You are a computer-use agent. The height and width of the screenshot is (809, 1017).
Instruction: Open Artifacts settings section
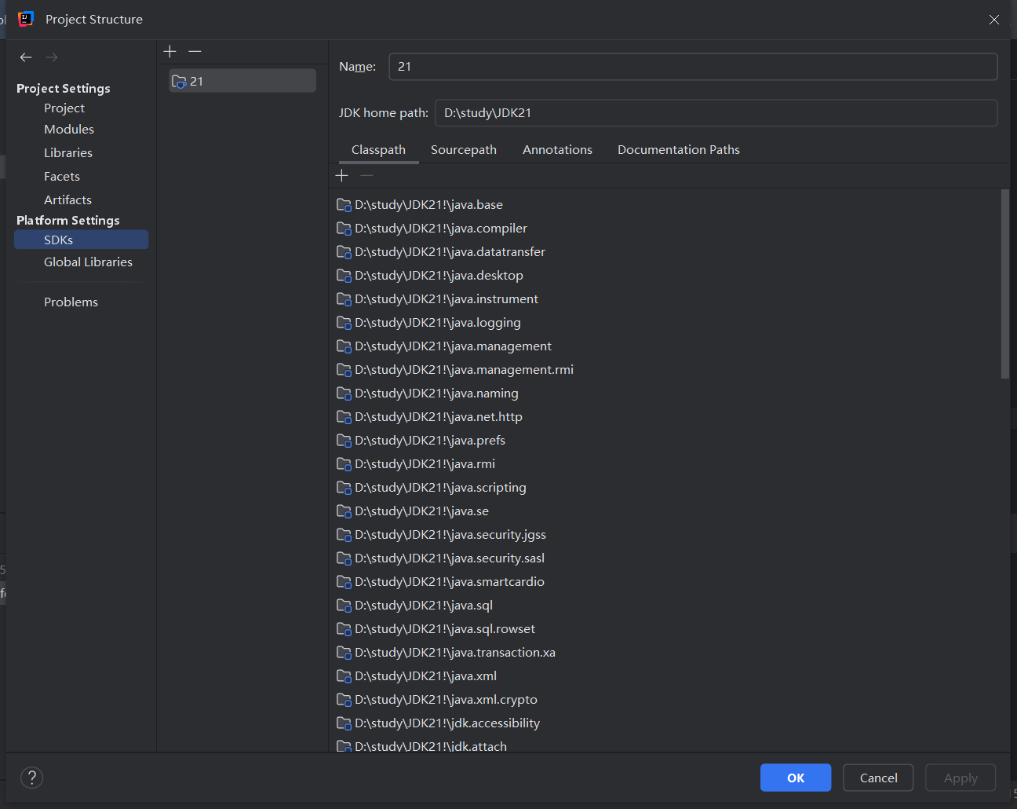[x=67, y=200]
